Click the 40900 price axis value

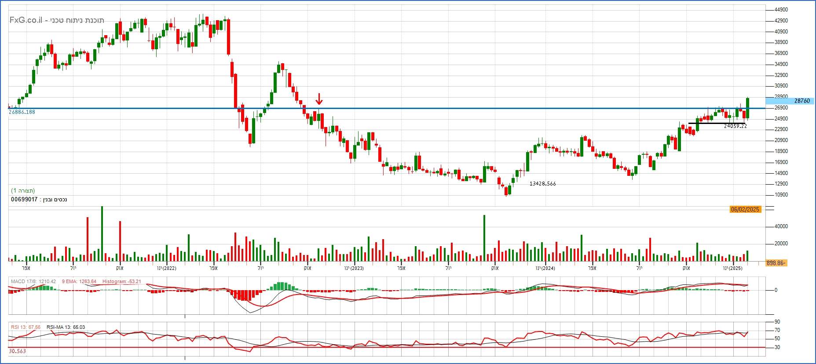pos(781,32)
